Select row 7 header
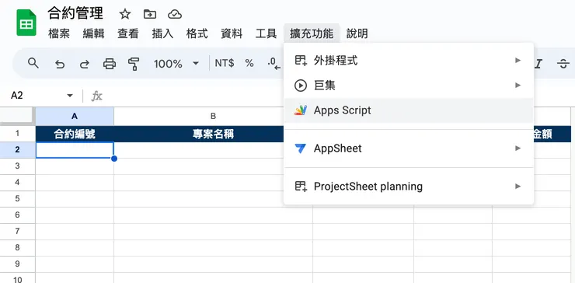Screen dimensions: 575x283 18,231
